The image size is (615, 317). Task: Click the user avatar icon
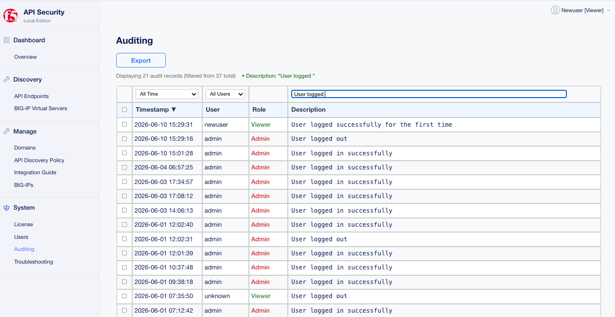pos(555,10)
